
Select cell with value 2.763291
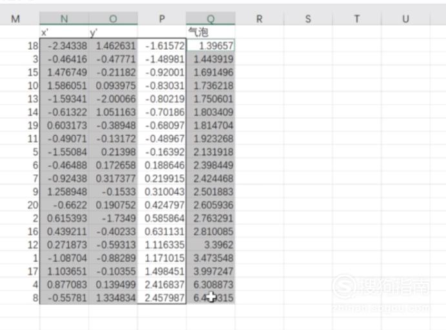click(211, 218)
